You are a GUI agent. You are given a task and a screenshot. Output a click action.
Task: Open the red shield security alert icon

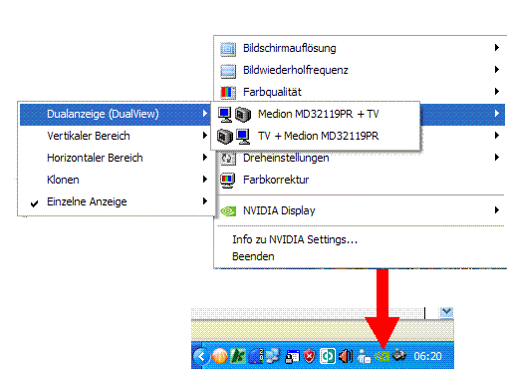pyautogui.click(x=310, y=356)
